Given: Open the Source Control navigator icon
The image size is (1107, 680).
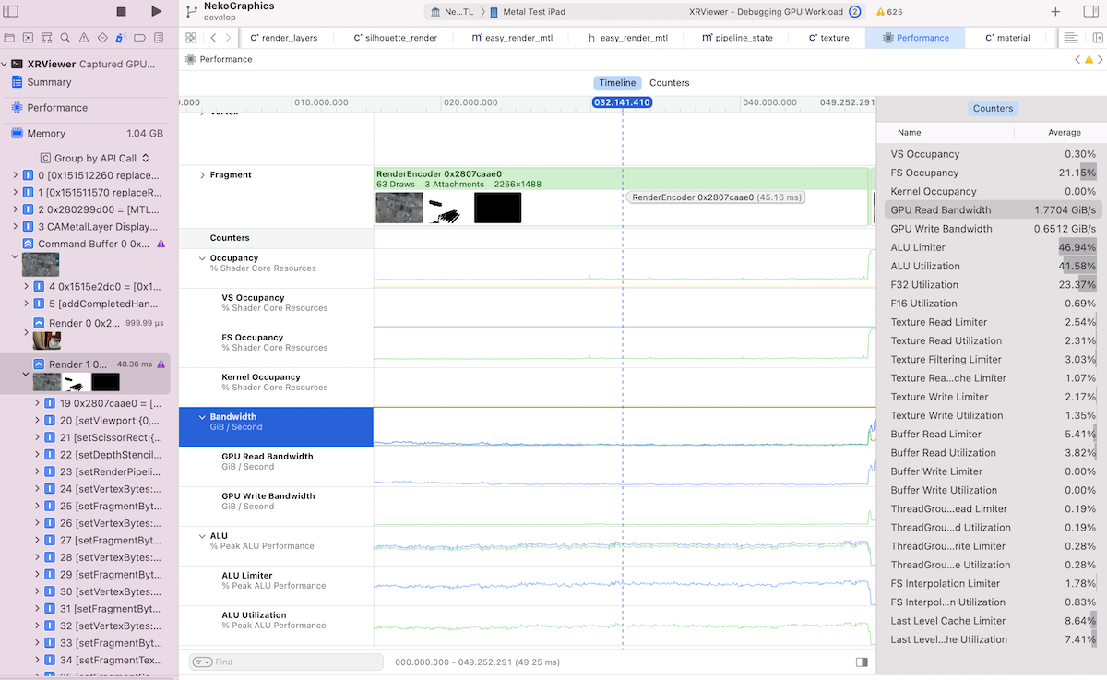Looking at the screenshot, I should 29,39.
